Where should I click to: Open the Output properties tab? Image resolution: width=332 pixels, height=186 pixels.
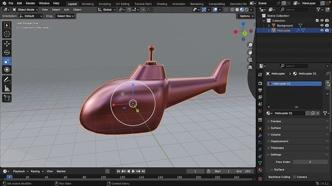pyautogui.click(x=260, y=90)
